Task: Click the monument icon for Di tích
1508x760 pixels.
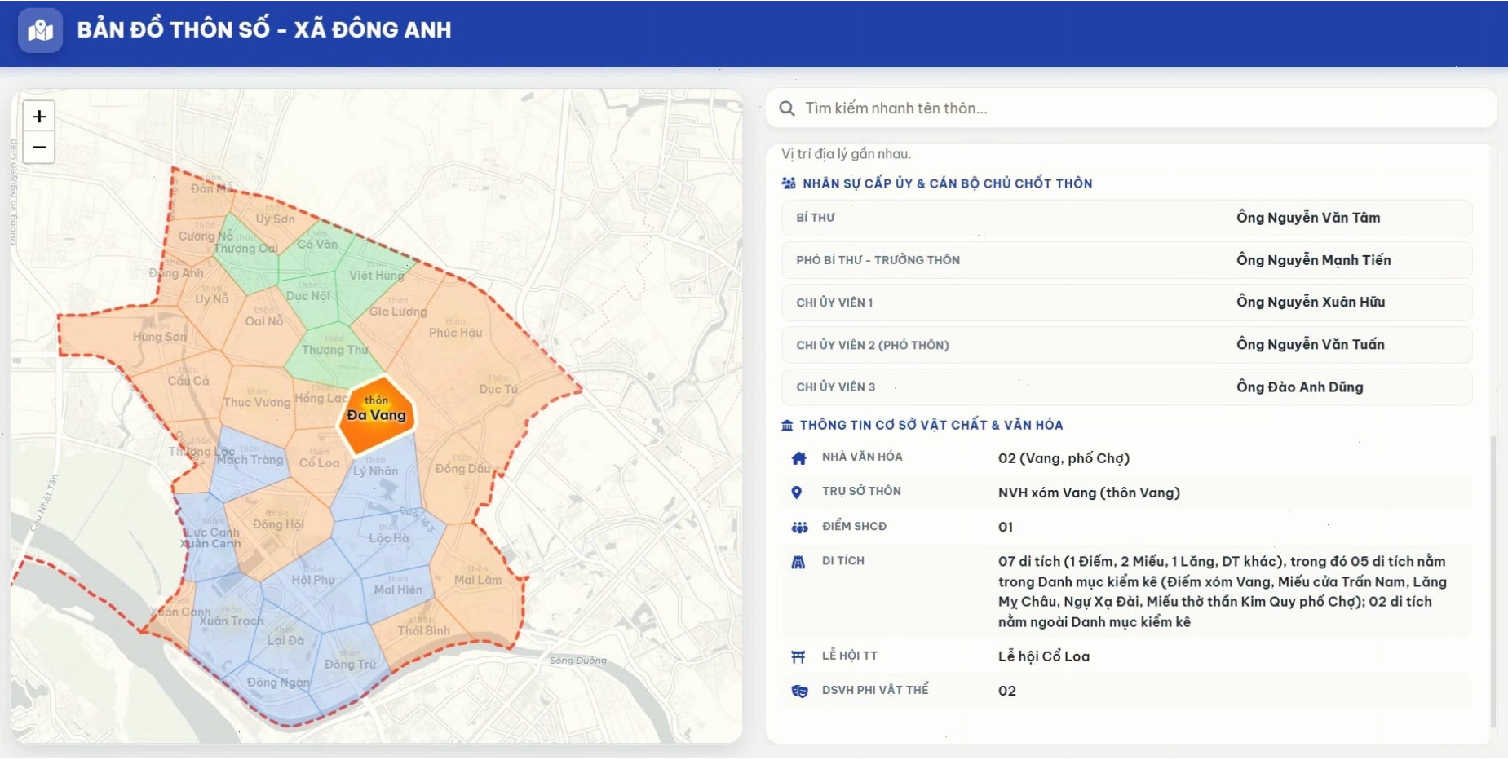Action: click(798, 562)
